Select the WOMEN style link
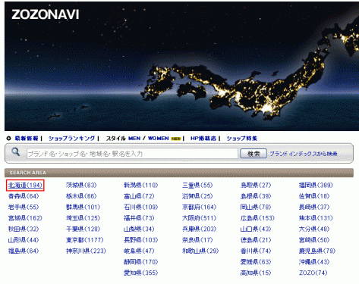 [x=158, y=139]
